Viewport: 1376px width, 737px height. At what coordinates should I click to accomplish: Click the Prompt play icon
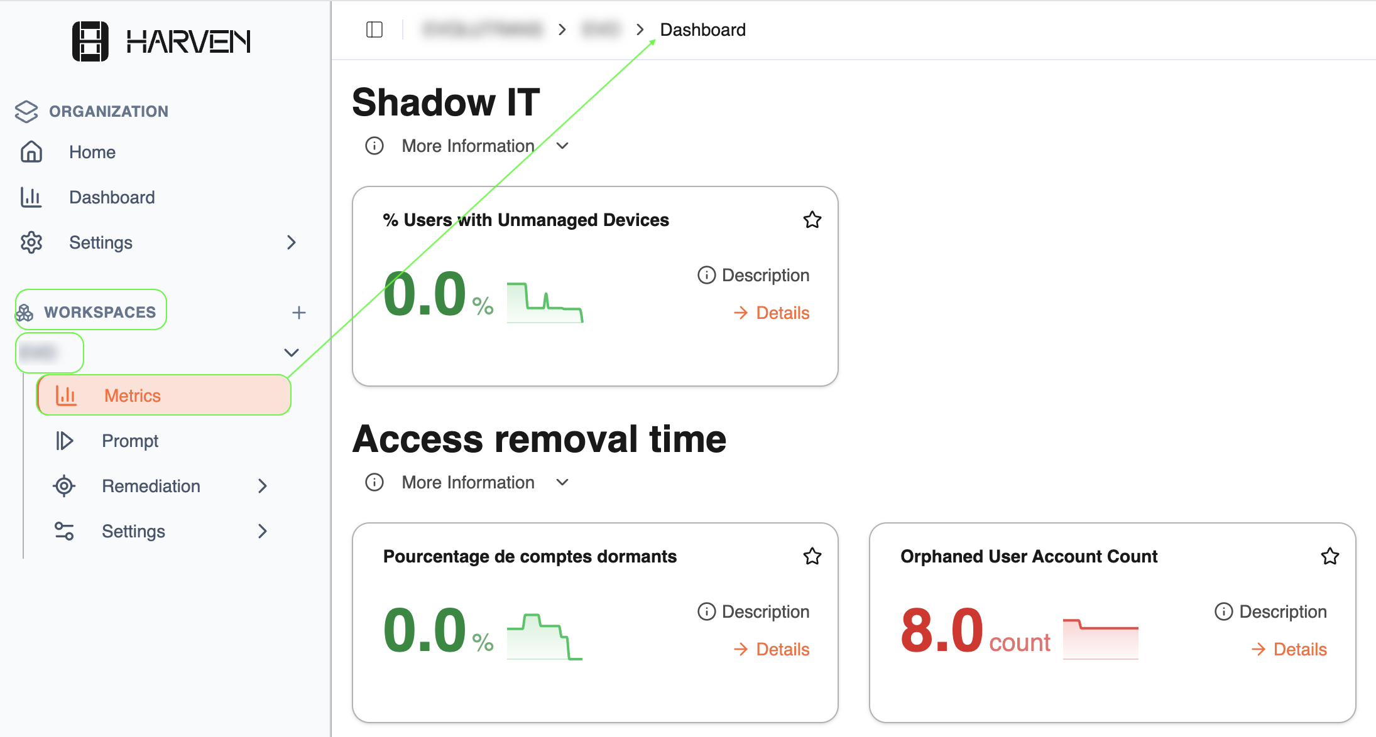pos(64,441)
